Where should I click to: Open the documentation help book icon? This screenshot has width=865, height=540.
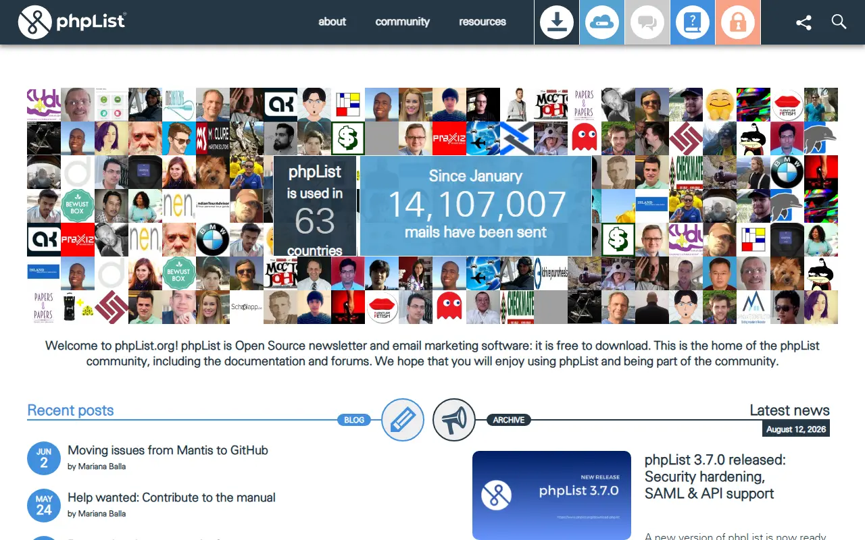point(693,22)
